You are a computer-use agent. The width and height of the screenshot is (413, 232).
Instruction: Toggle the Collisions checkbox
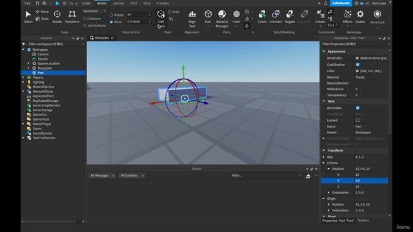[x=85, y=19]
